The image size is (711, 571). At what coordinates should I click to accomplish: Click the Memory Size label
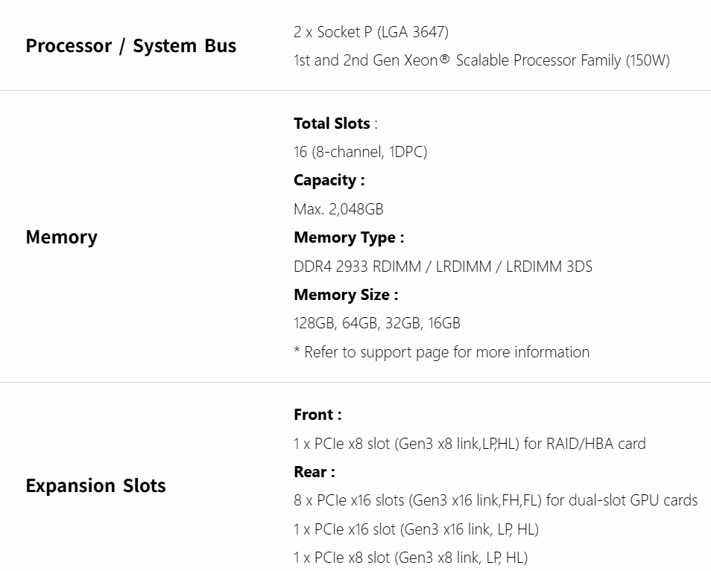click(345, 295)
